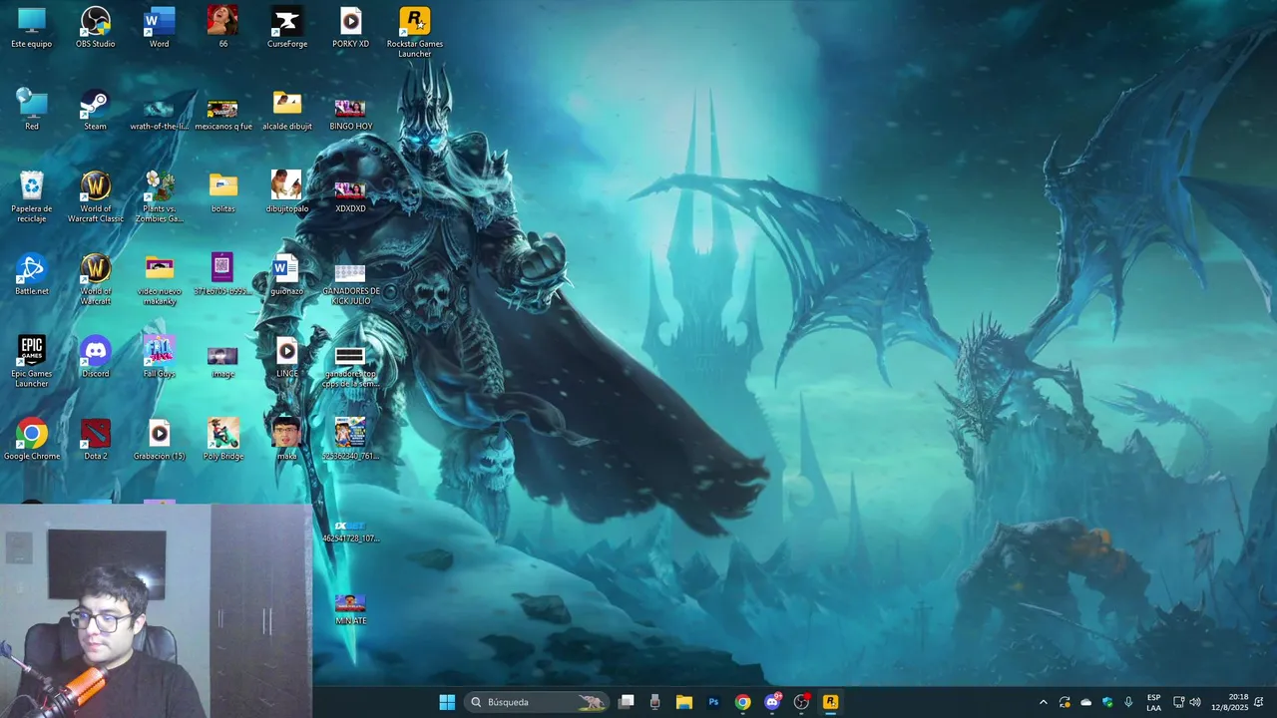Select the Plants vs. Zombies desktop shortcut
The image size is (1277, 718).
coord(160,196)
